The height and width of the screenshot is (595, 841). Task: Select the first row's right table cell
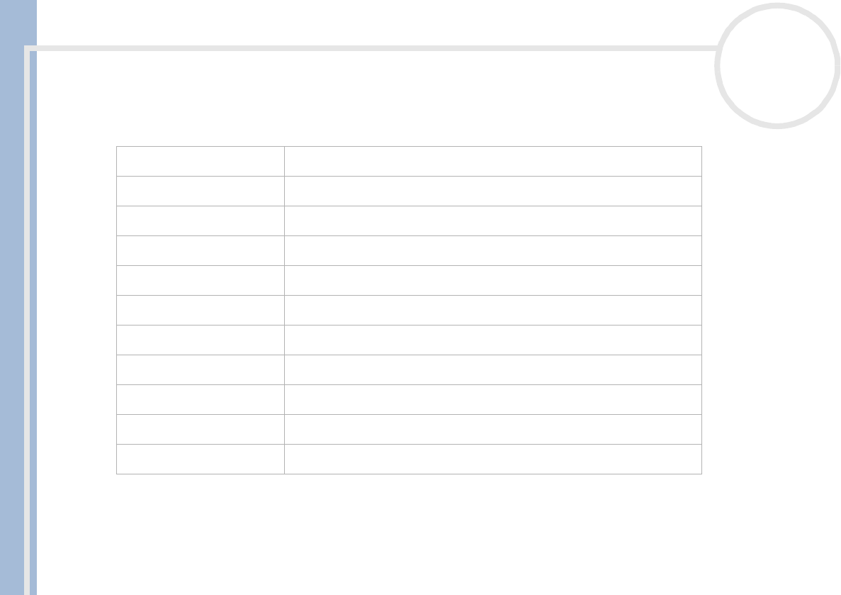[492, 161]
